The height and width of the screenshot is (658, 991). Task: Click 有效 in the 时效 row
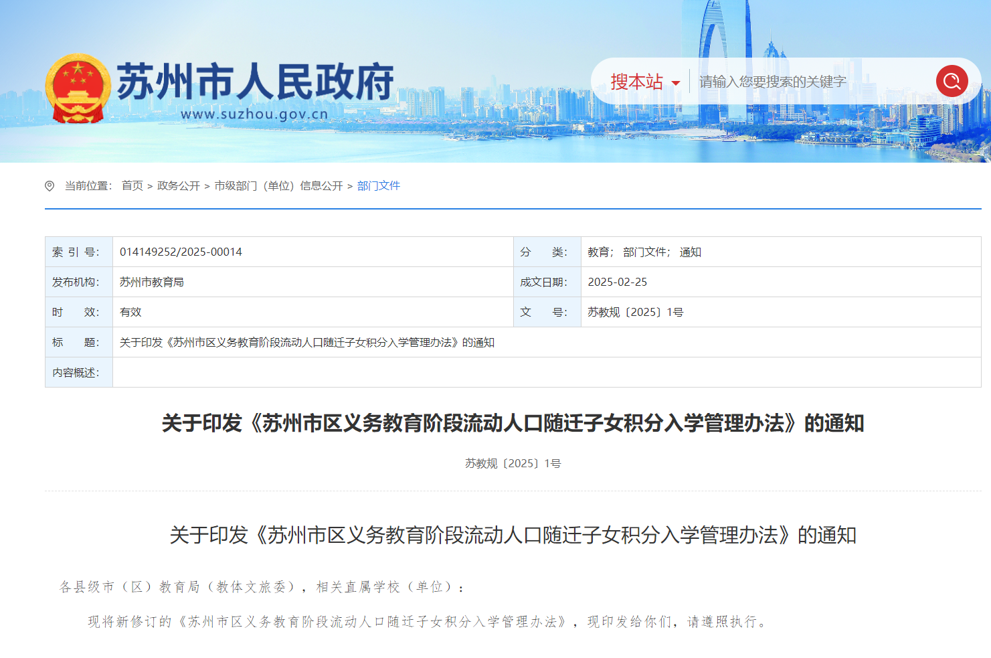(130, 313)
